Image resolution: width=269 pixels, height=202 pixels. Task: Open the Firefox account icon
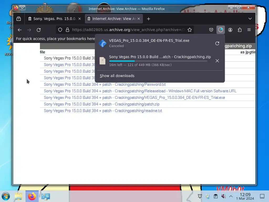click(230, 30)
